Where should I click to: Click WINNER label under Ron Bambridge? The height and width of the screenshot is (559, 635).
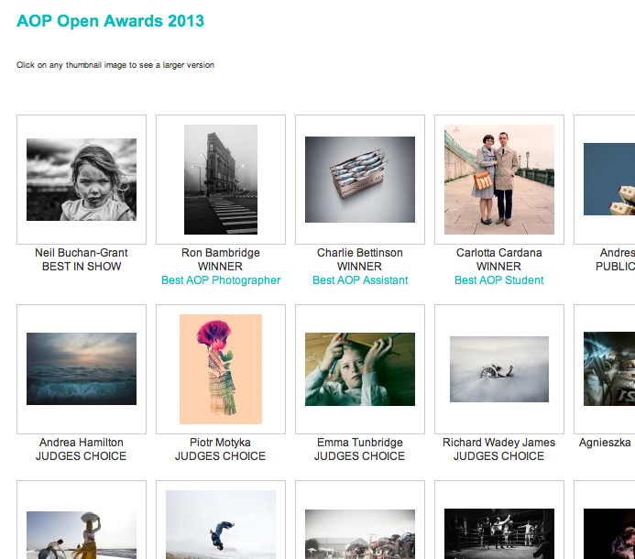point(220,267)
